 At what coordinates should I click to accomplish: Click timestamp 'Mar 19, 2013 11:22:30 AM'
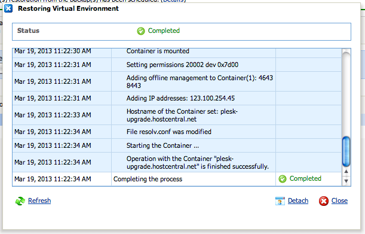click(53, 51)
